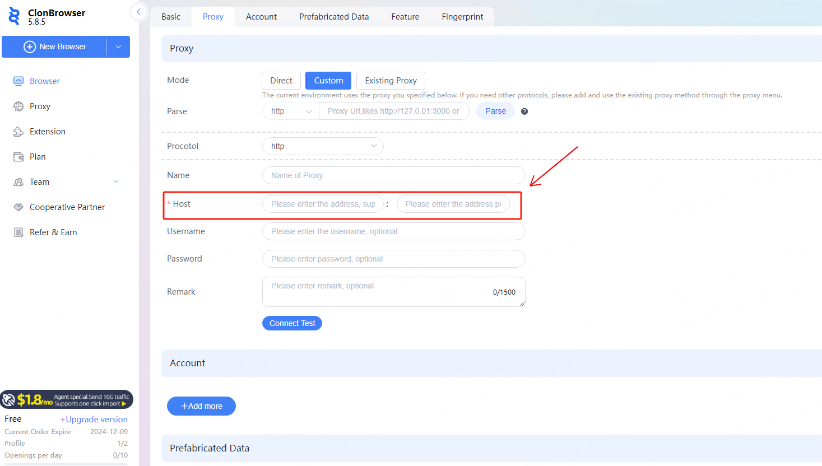822x466 pixels.
Task: Collapse the sidebar with the chevron arrow
Action: tap(138, 12)
